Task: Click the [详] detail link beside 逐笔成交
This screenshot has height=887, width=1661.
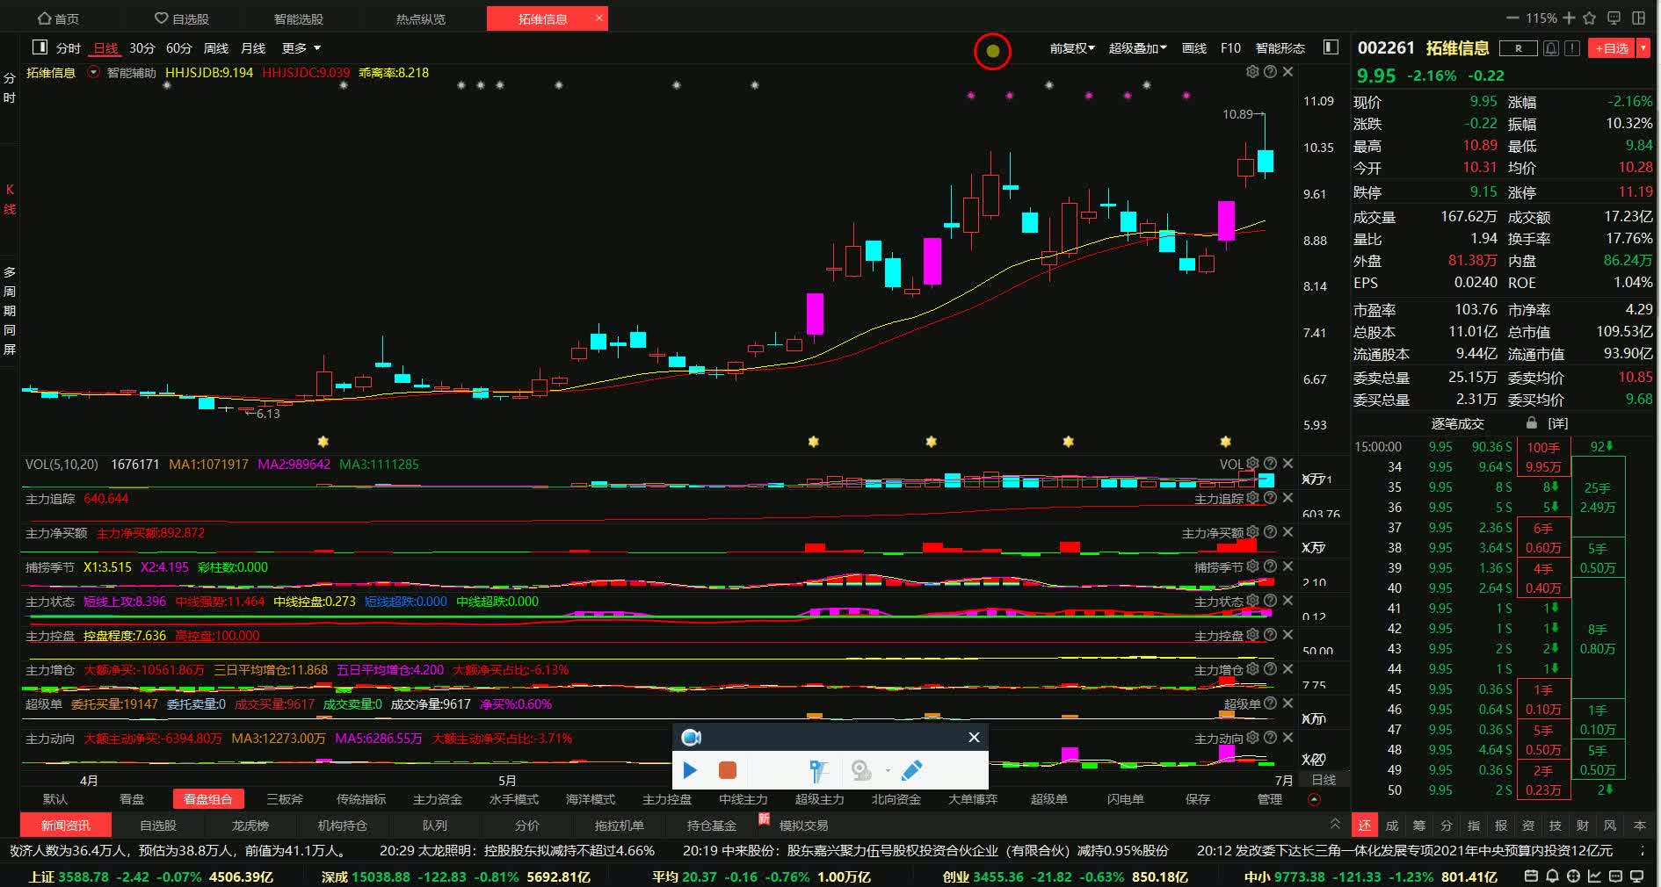Action: coord(1557,423)
